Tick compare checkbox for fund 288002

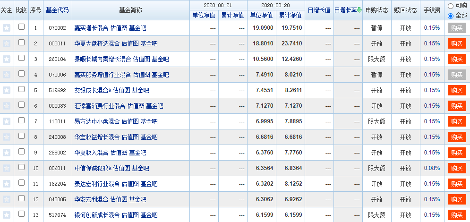pos(21,152)
